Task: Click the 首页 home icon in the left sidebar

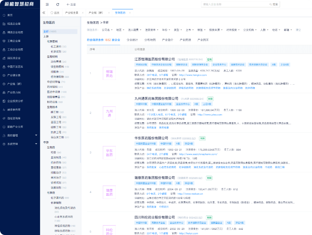Action: 4,15
